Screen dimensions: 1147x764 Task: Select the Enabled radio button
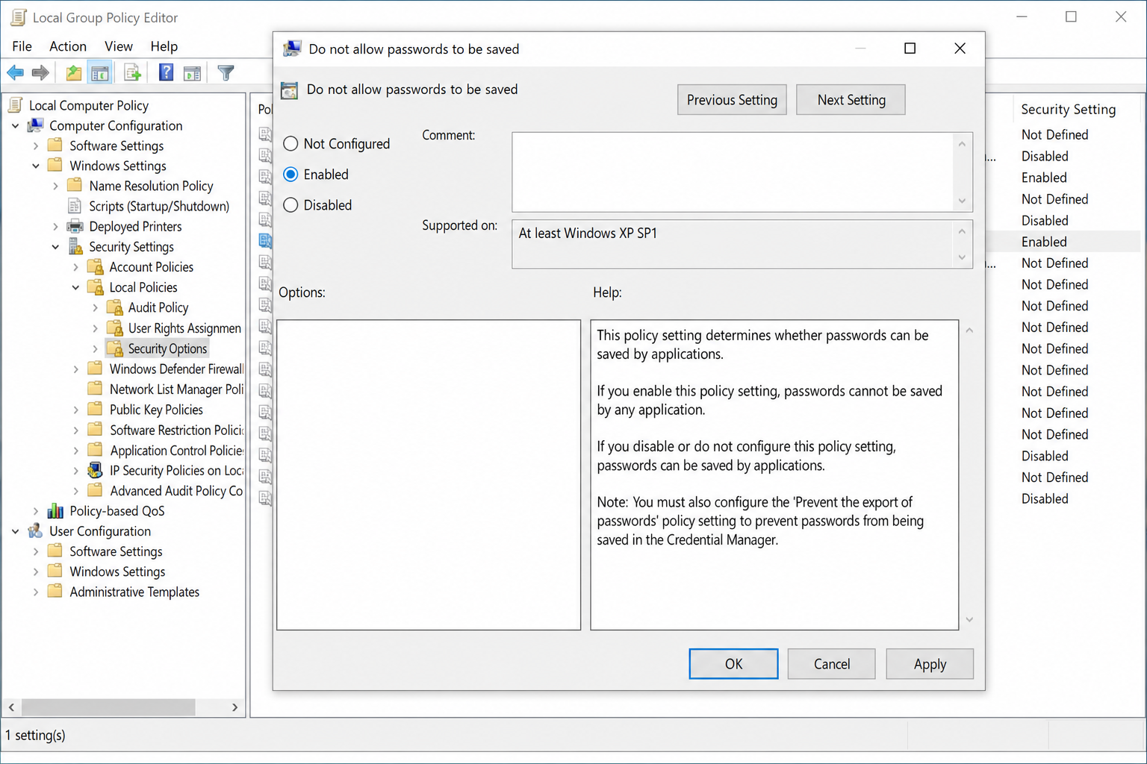(290, 174)
